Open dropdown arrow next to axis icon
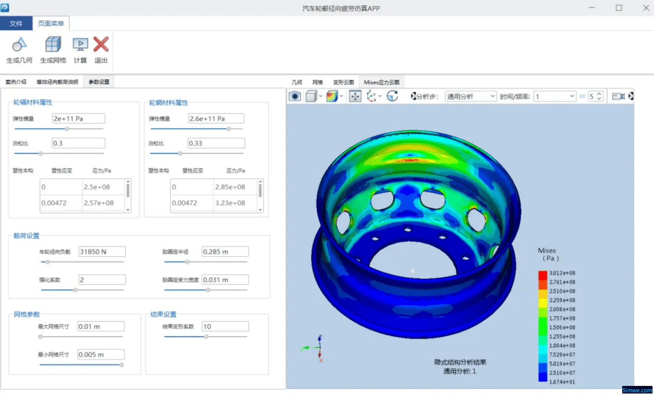 click(380, 96)
